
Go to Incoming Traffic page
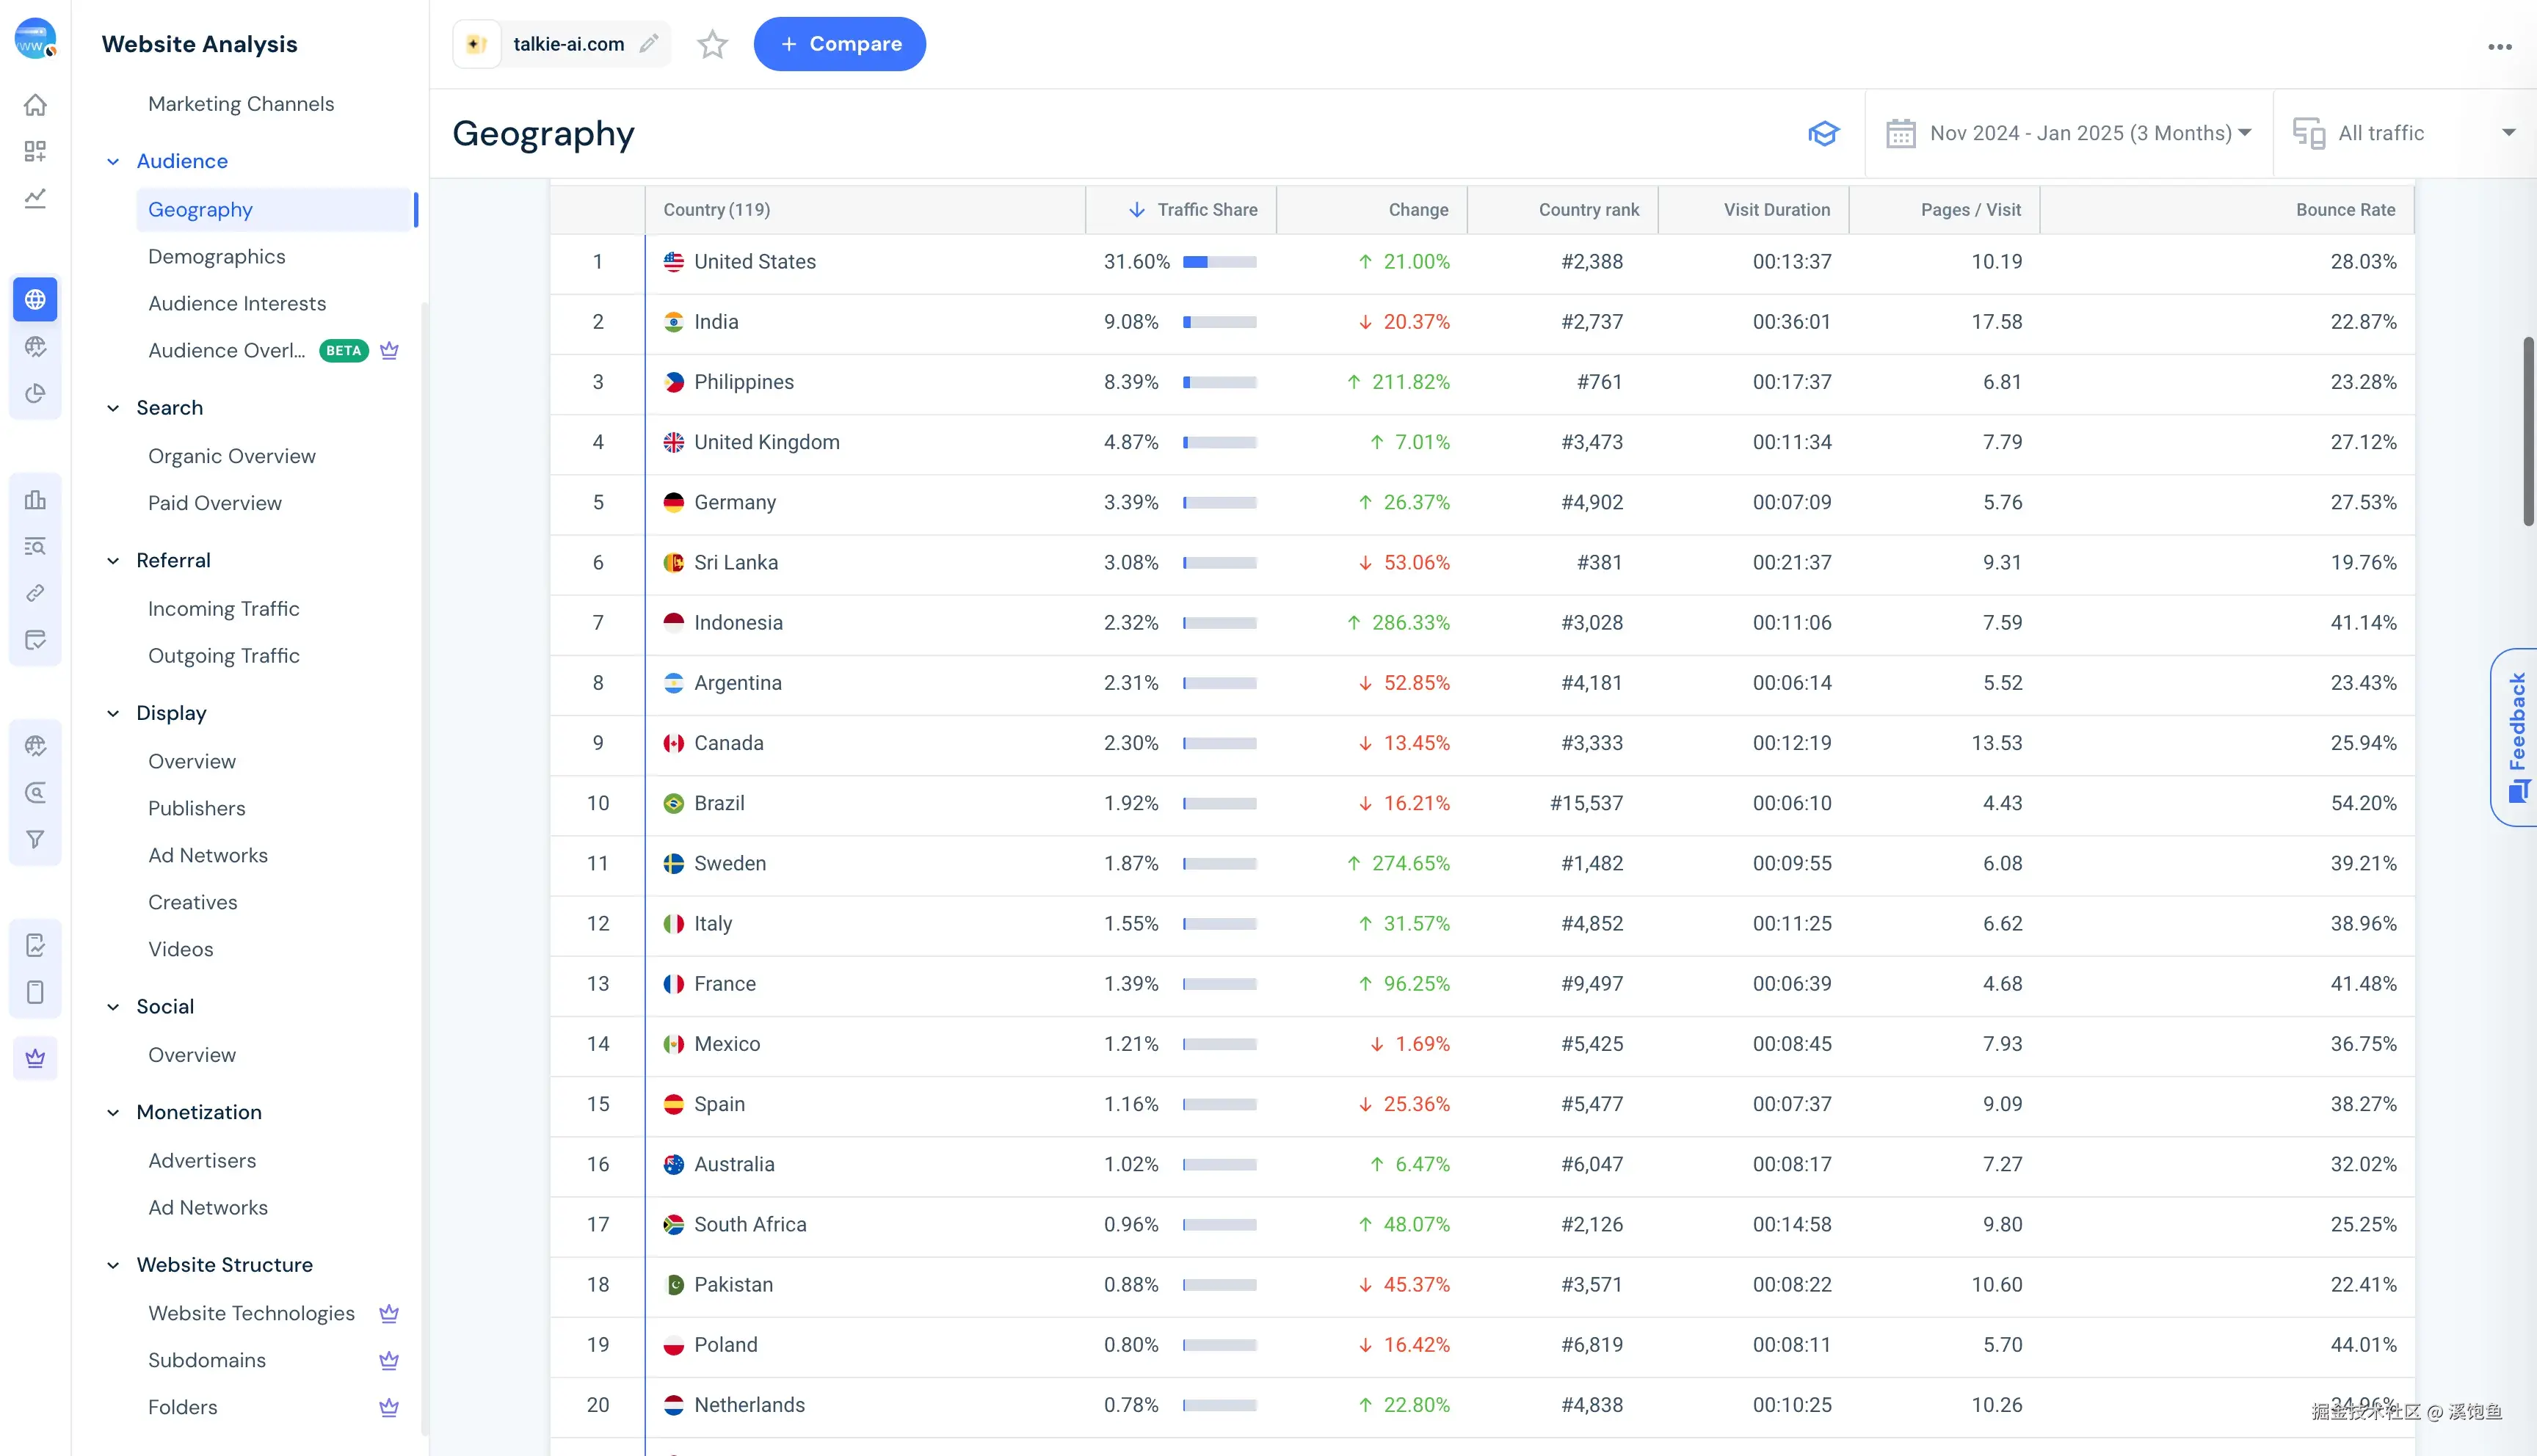coord(223,609)
